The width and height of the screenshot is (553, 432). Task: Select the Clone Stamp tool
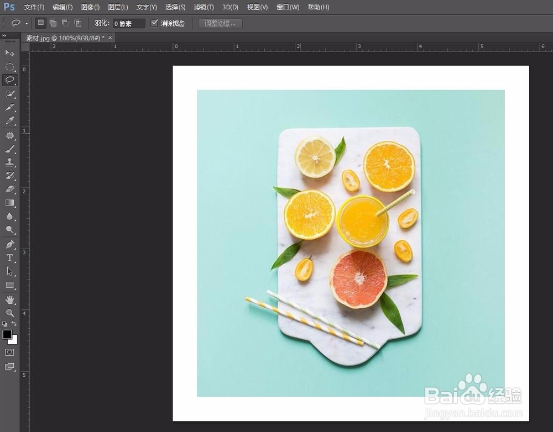click(x=9, y=162)
